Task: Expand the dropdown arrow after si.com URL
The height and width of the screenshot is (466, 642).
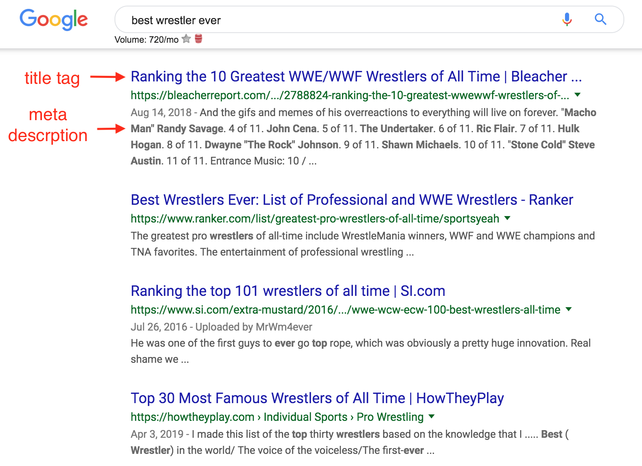Action: pyautogui.click(x=569, y=310)
